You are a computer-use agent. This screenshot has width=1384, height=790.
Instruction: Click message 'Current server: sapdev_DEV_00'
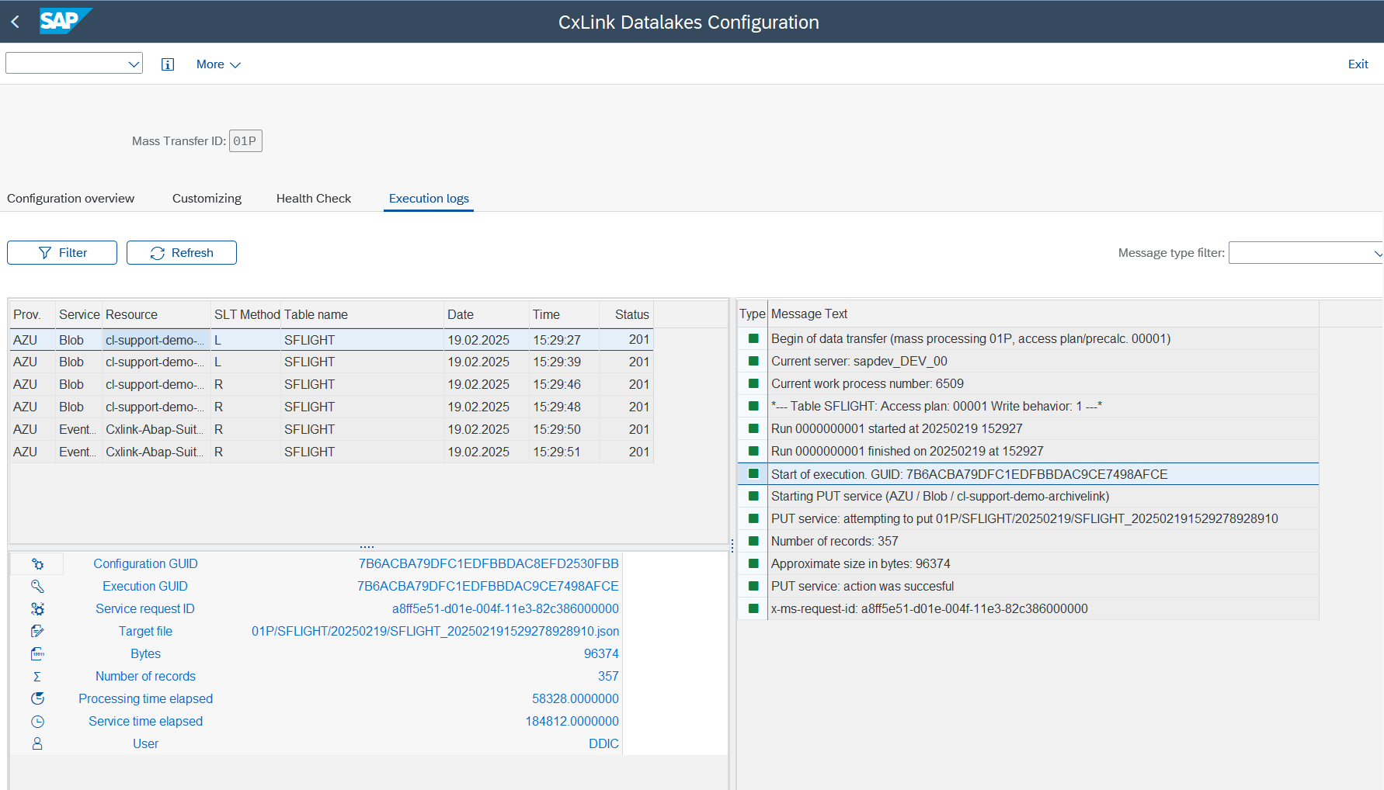[x=859, y=362]
